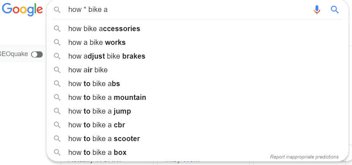
Task: Toggle the SEOquake switch
Action: pos(37,54)
